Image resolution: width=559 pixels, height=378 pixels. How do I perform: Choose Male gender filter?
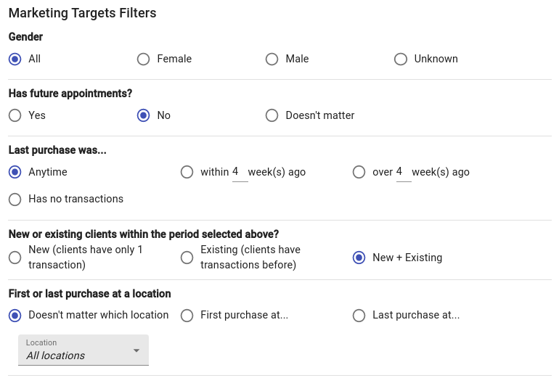(272, 59)
